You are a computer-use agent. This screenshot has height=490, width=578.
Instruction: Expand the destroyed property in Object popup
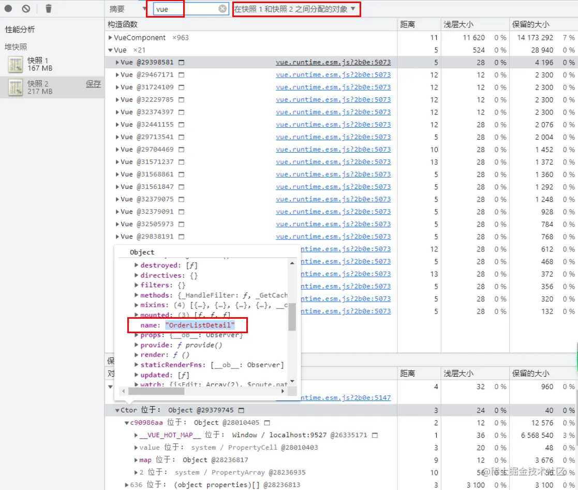[x=137, y=265]
